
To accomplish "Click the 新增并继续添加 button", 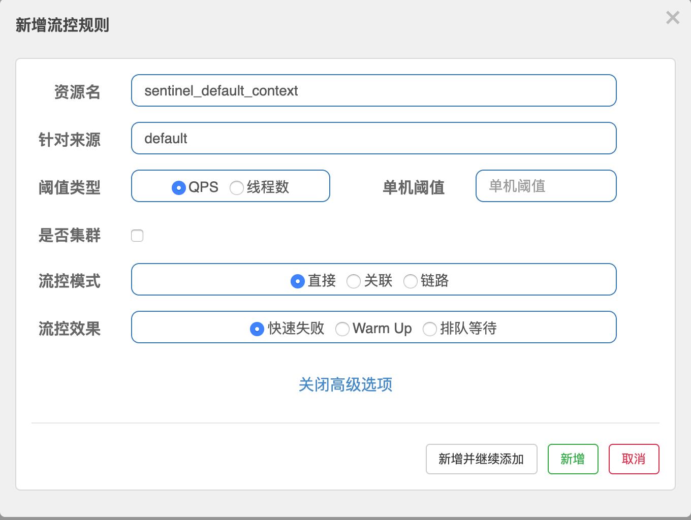I will click(x=481, y=459).
